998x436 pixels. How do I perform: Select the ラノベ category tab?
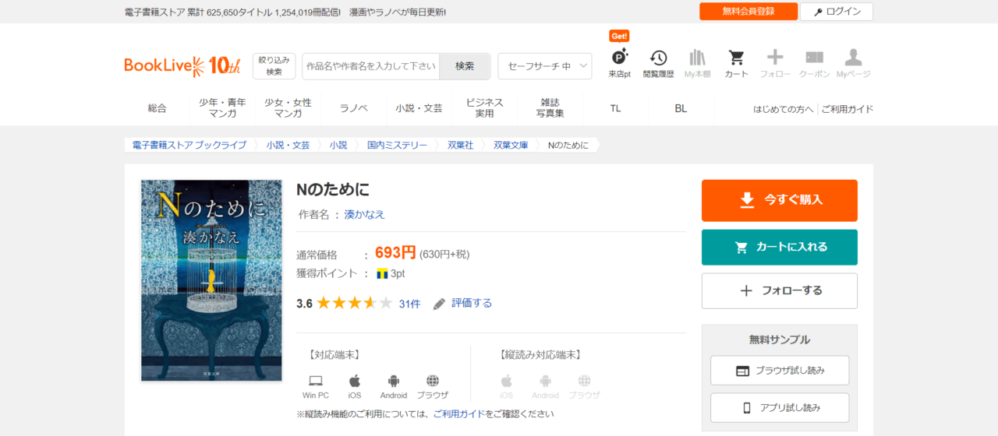(353, 108)
